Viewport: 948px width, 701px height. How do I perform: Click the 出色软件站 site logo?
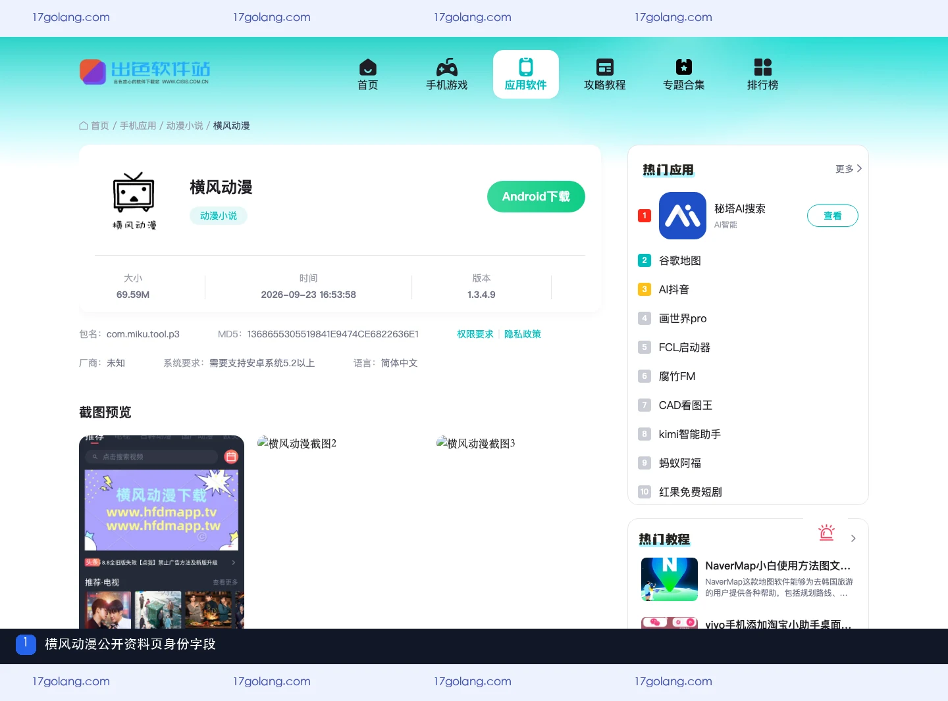point(145,72)
